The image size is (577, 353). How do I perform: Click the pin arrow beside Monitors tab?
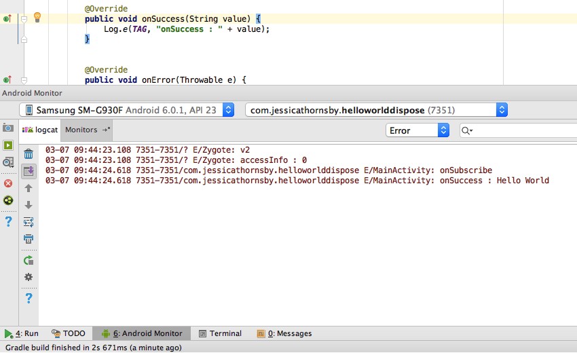[x=107, y=130]
